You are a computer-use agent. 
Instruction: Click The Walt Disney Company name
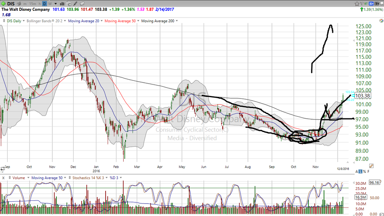[26, 9]
